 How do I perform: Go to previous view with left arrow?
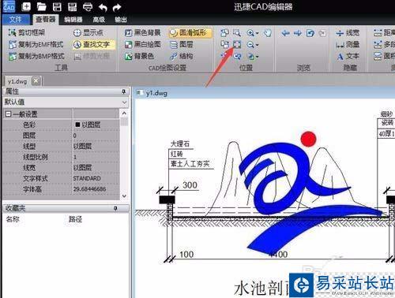click(285, 33)
